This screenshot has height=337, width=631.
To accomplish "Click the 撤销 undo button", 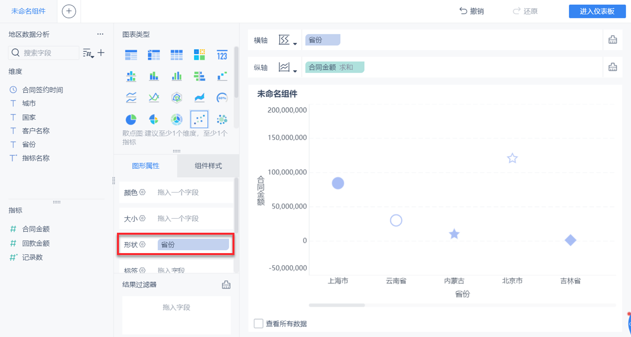I will (x=471, y=11).
